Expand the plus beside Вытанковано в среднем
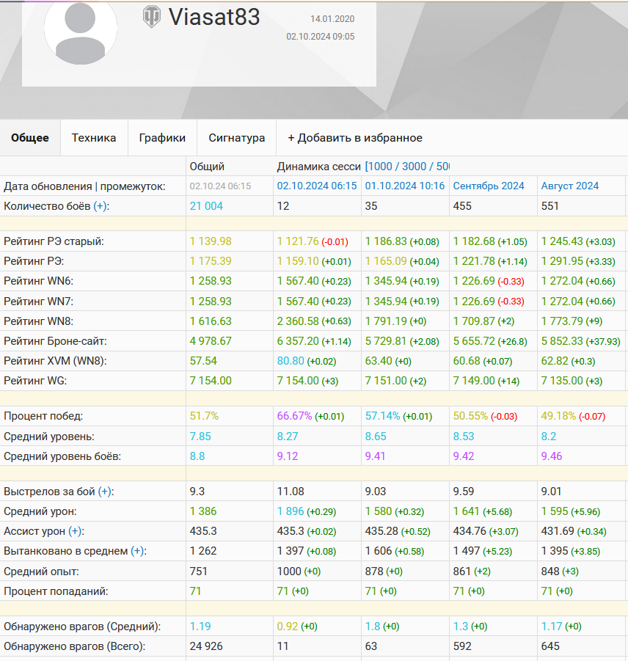628x661 pixels. [138, 551]
